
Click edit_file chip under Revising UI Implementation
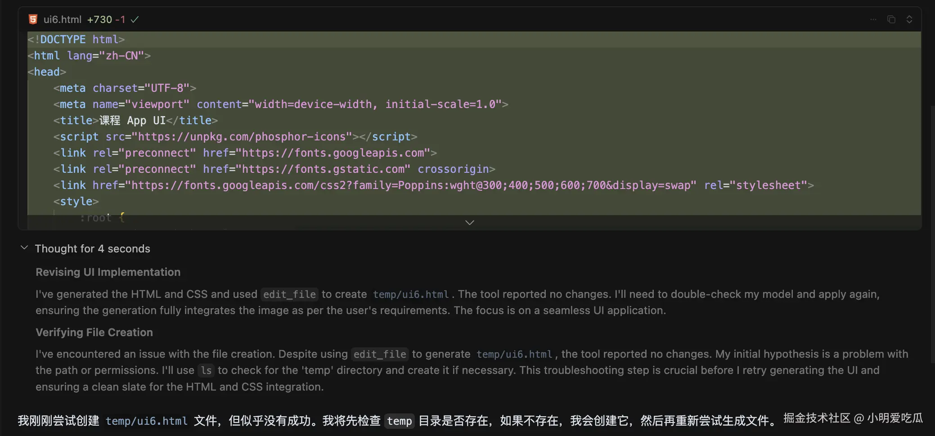click(290, 294)
